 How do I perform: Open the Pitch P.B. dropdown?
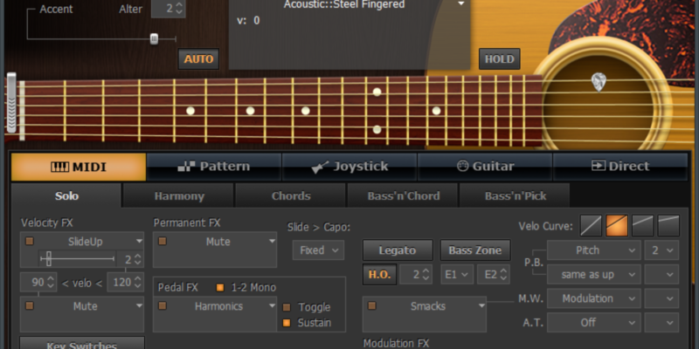(594, 250)
